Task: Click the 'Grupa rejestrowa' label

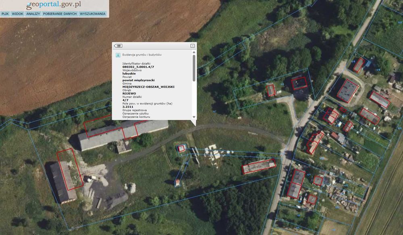Action: click(135, 110)
